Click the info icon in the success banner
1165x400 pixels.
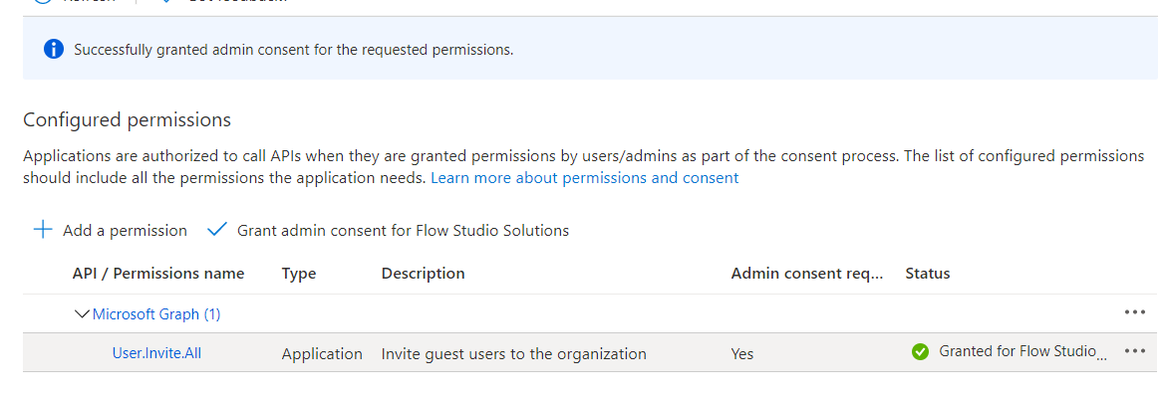[x=54, y=50]
